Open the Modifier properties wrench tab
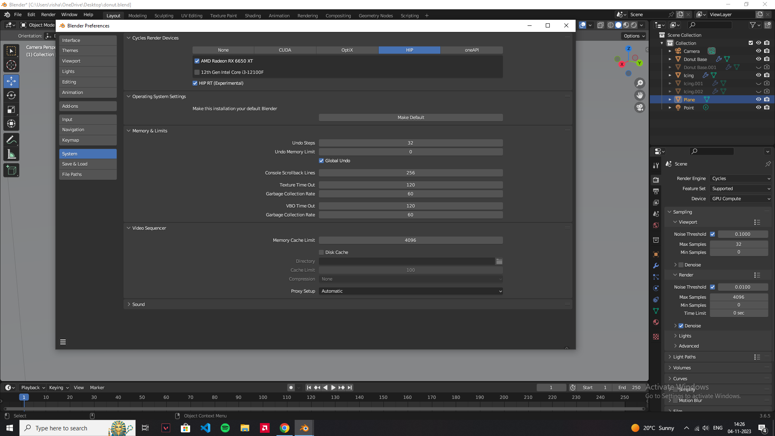 656,266
